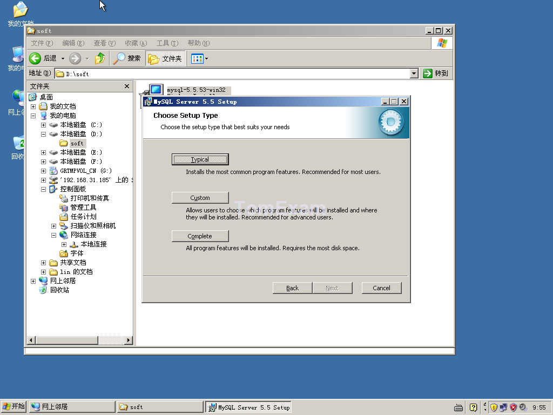This screenshot has width=553, height=415.
Task: Click the views grid icon in toolbar
Action: [x=197, y=58]
